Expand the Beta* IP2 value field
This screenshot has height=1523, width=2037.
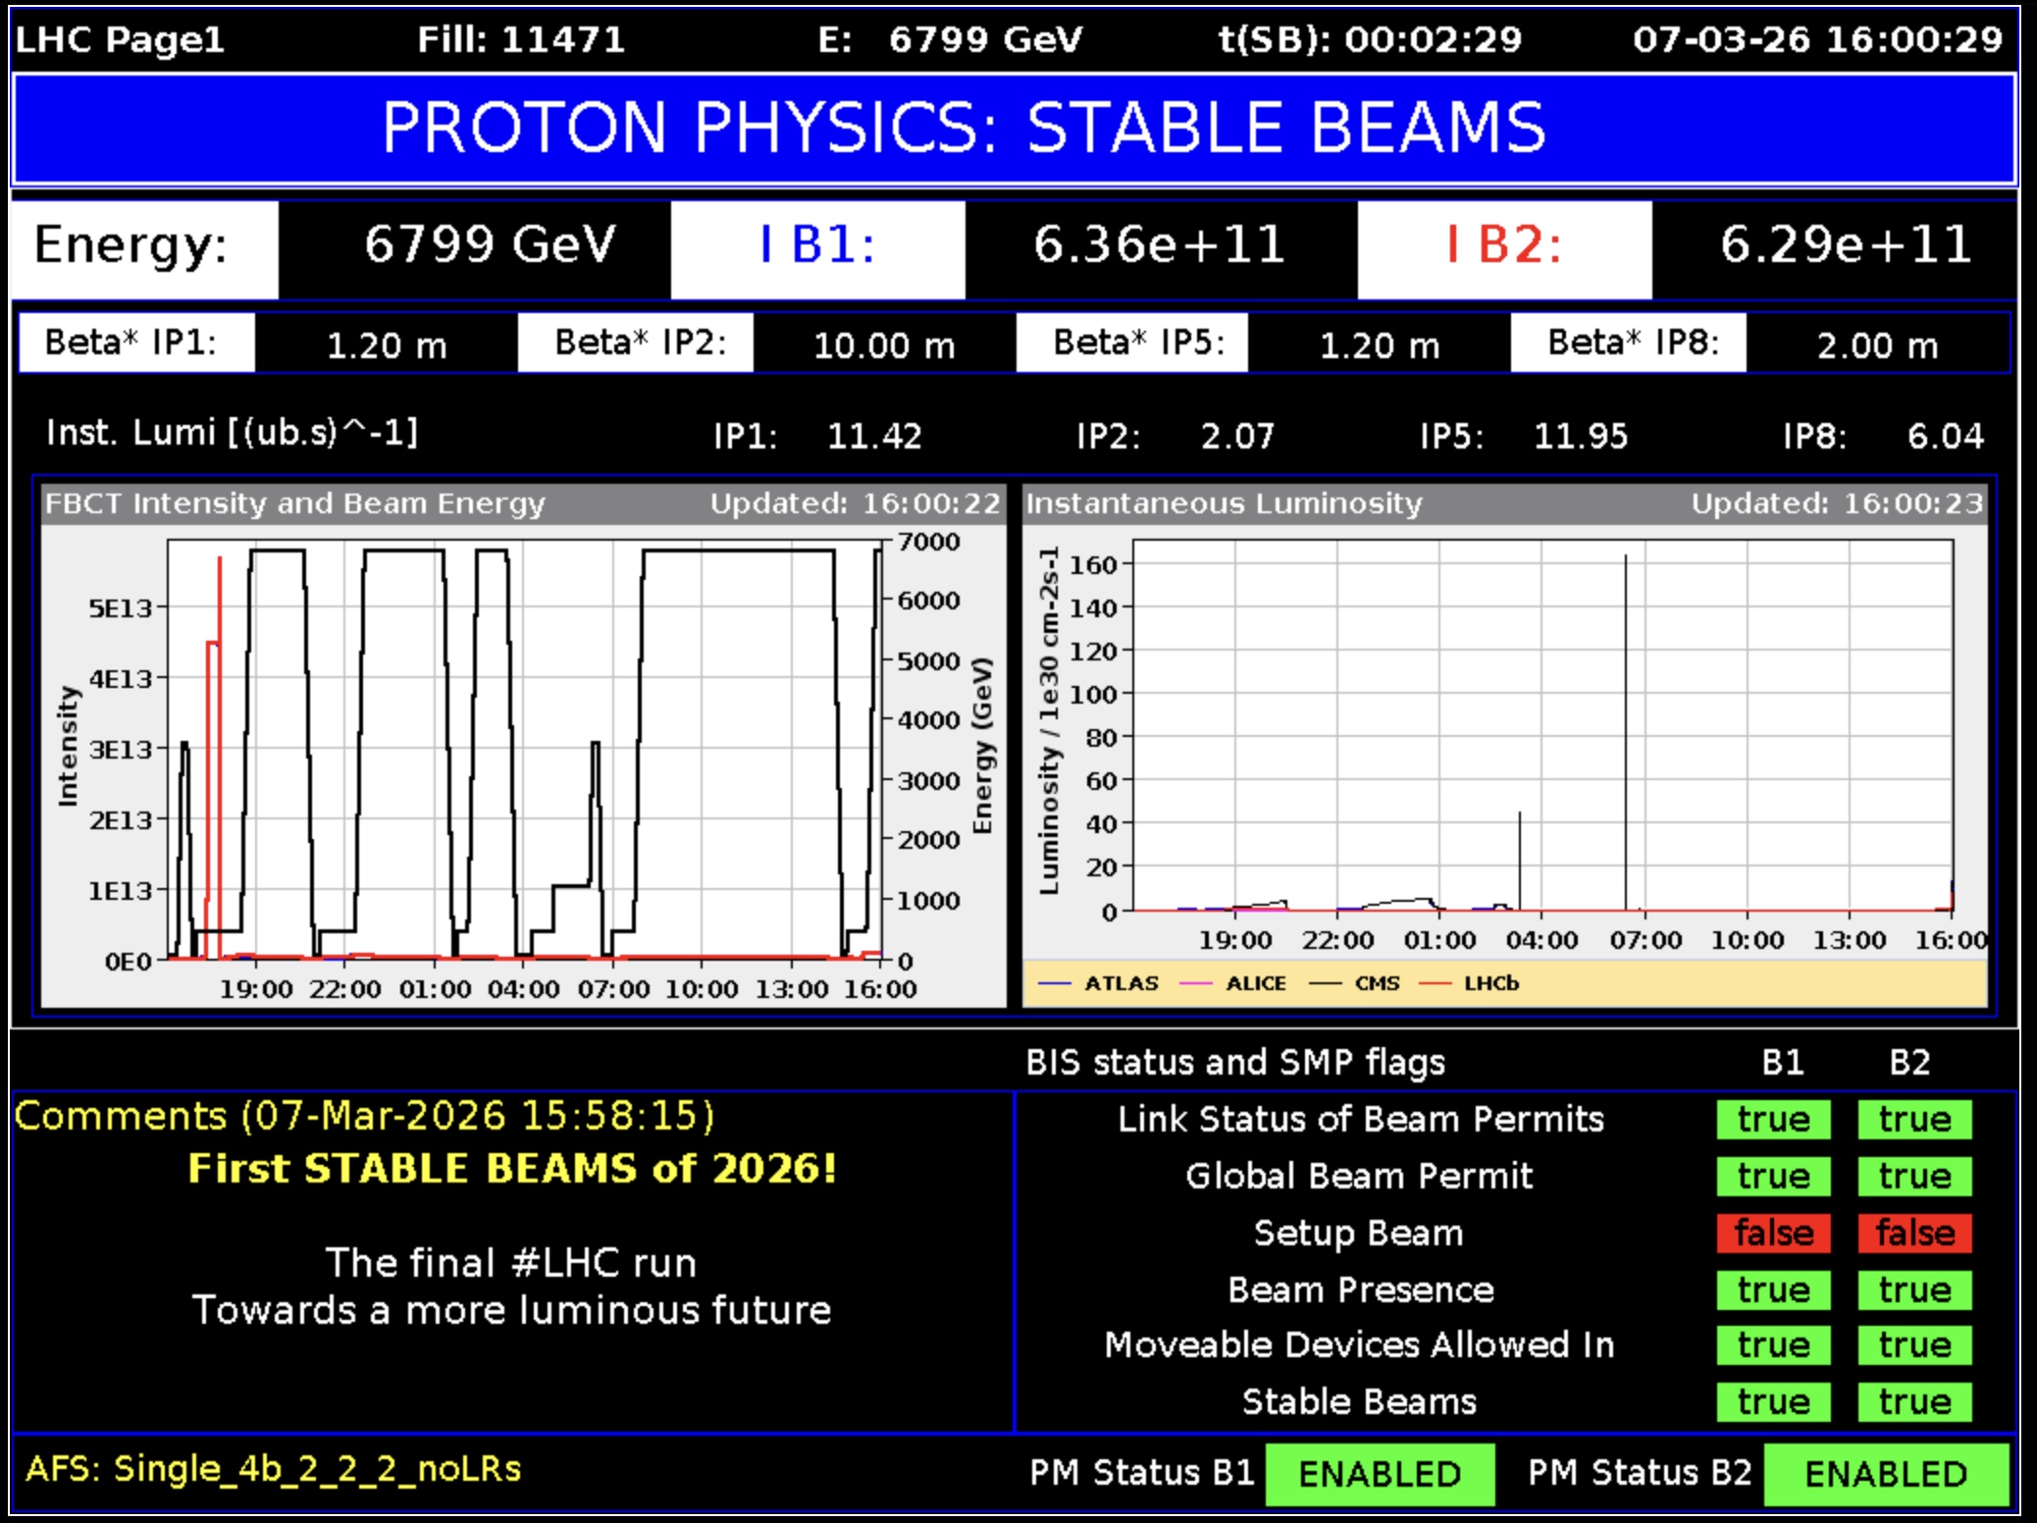(881, 344)
